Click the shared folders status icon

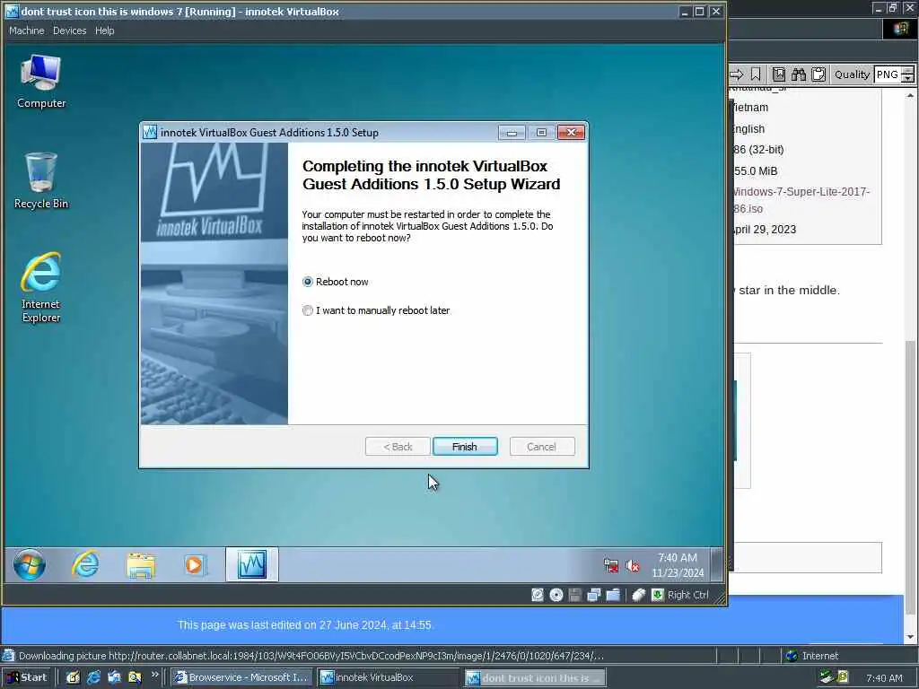[x=613, y=596]
